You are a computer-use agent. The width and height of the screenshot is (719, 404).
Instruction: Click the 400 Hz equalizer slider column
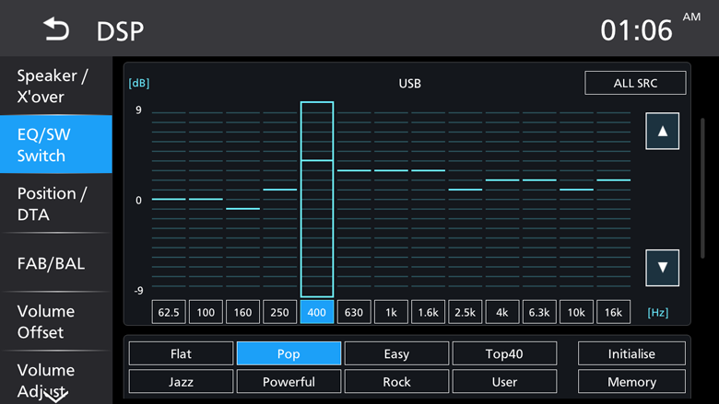[317, 198]
